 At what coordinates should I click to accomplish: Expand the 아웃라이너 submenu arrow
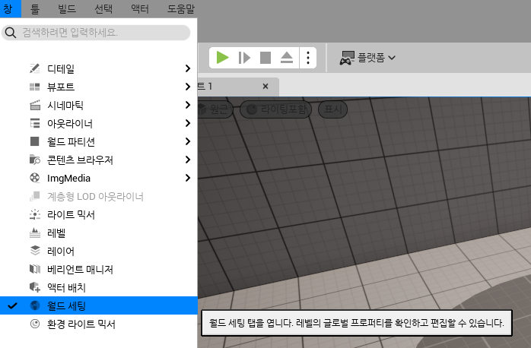[x=188, y=123]
